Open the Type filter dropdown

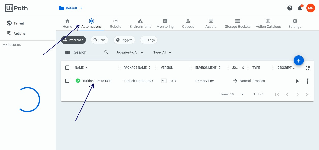coord(163,52)
